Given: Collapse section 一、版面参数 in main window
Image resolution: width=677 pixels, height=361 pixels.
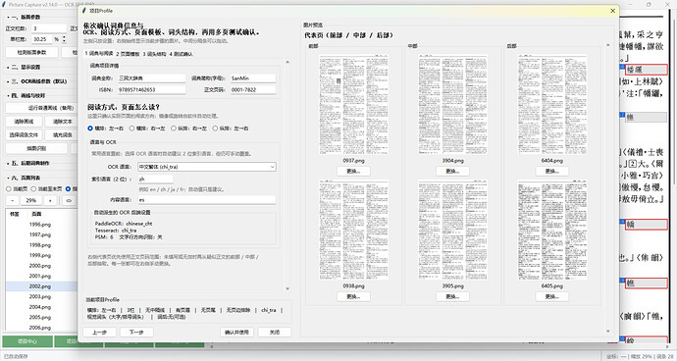Looking at the screenshot, I should tap(25, 17).
